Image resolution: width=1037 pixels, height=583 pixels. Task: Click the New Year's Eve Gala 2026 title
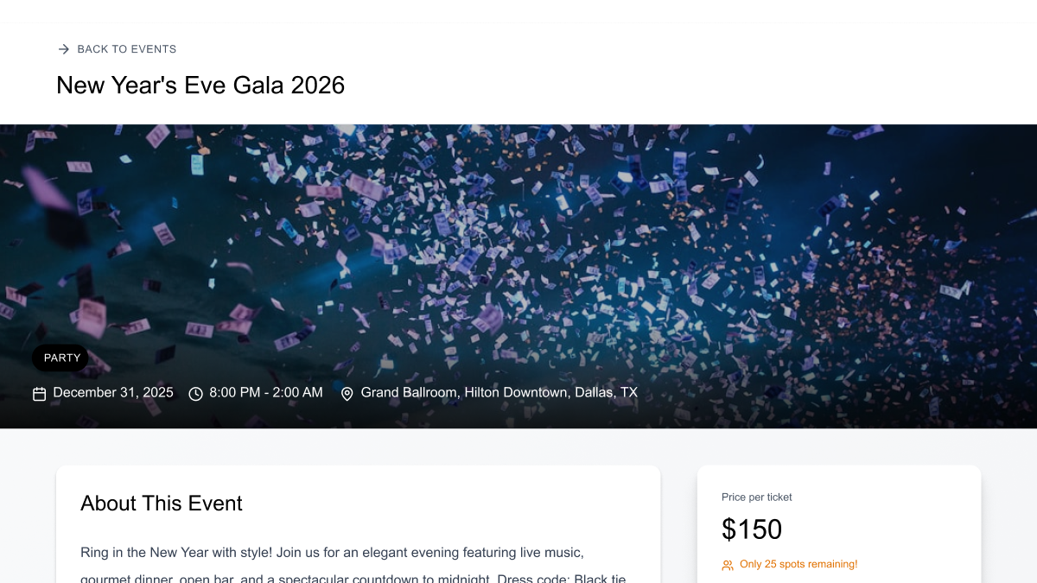[x=200, y=86]
